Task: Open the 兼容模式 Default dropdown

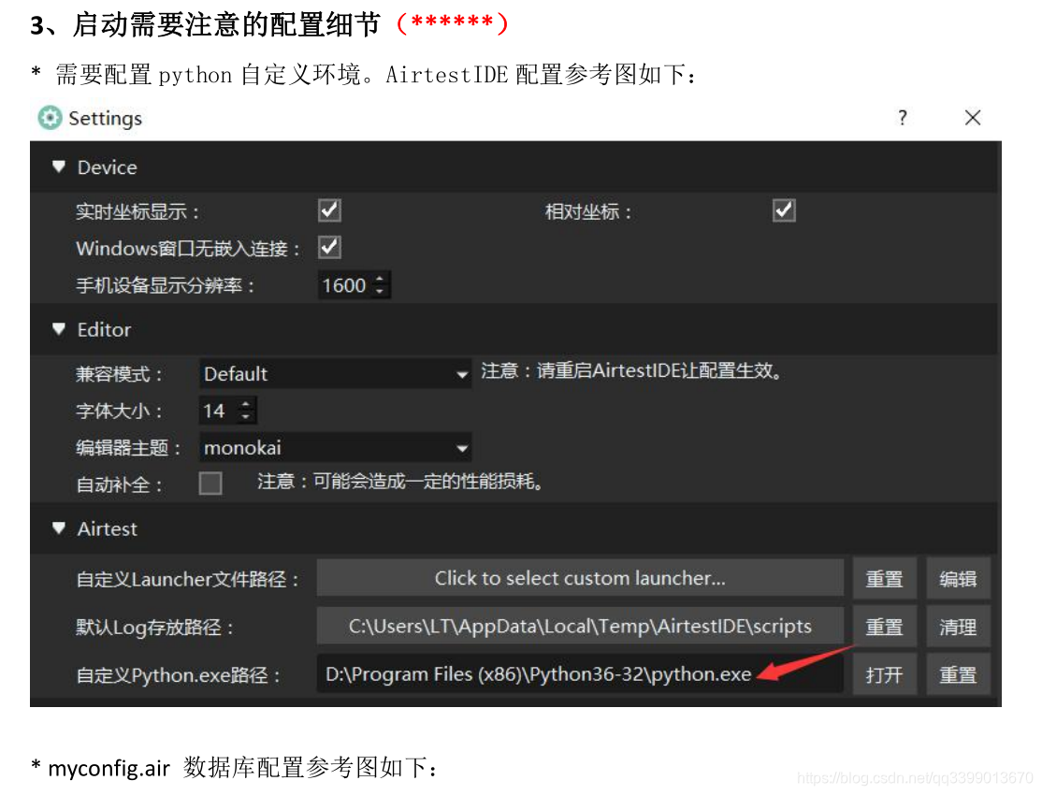Action: pyautogui.click(x=336, y=373)
